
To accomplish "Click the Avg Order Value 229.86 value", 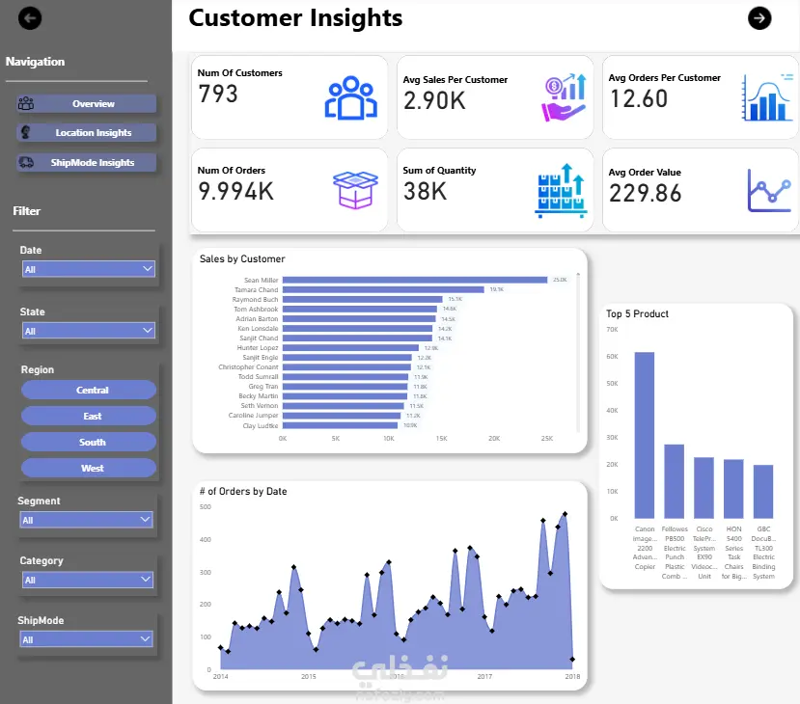I will tap(646, 193).
